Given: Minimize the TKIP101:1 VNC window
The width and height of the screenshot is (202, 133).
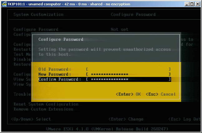Looking at the screenshot, I should coord(186,4).
